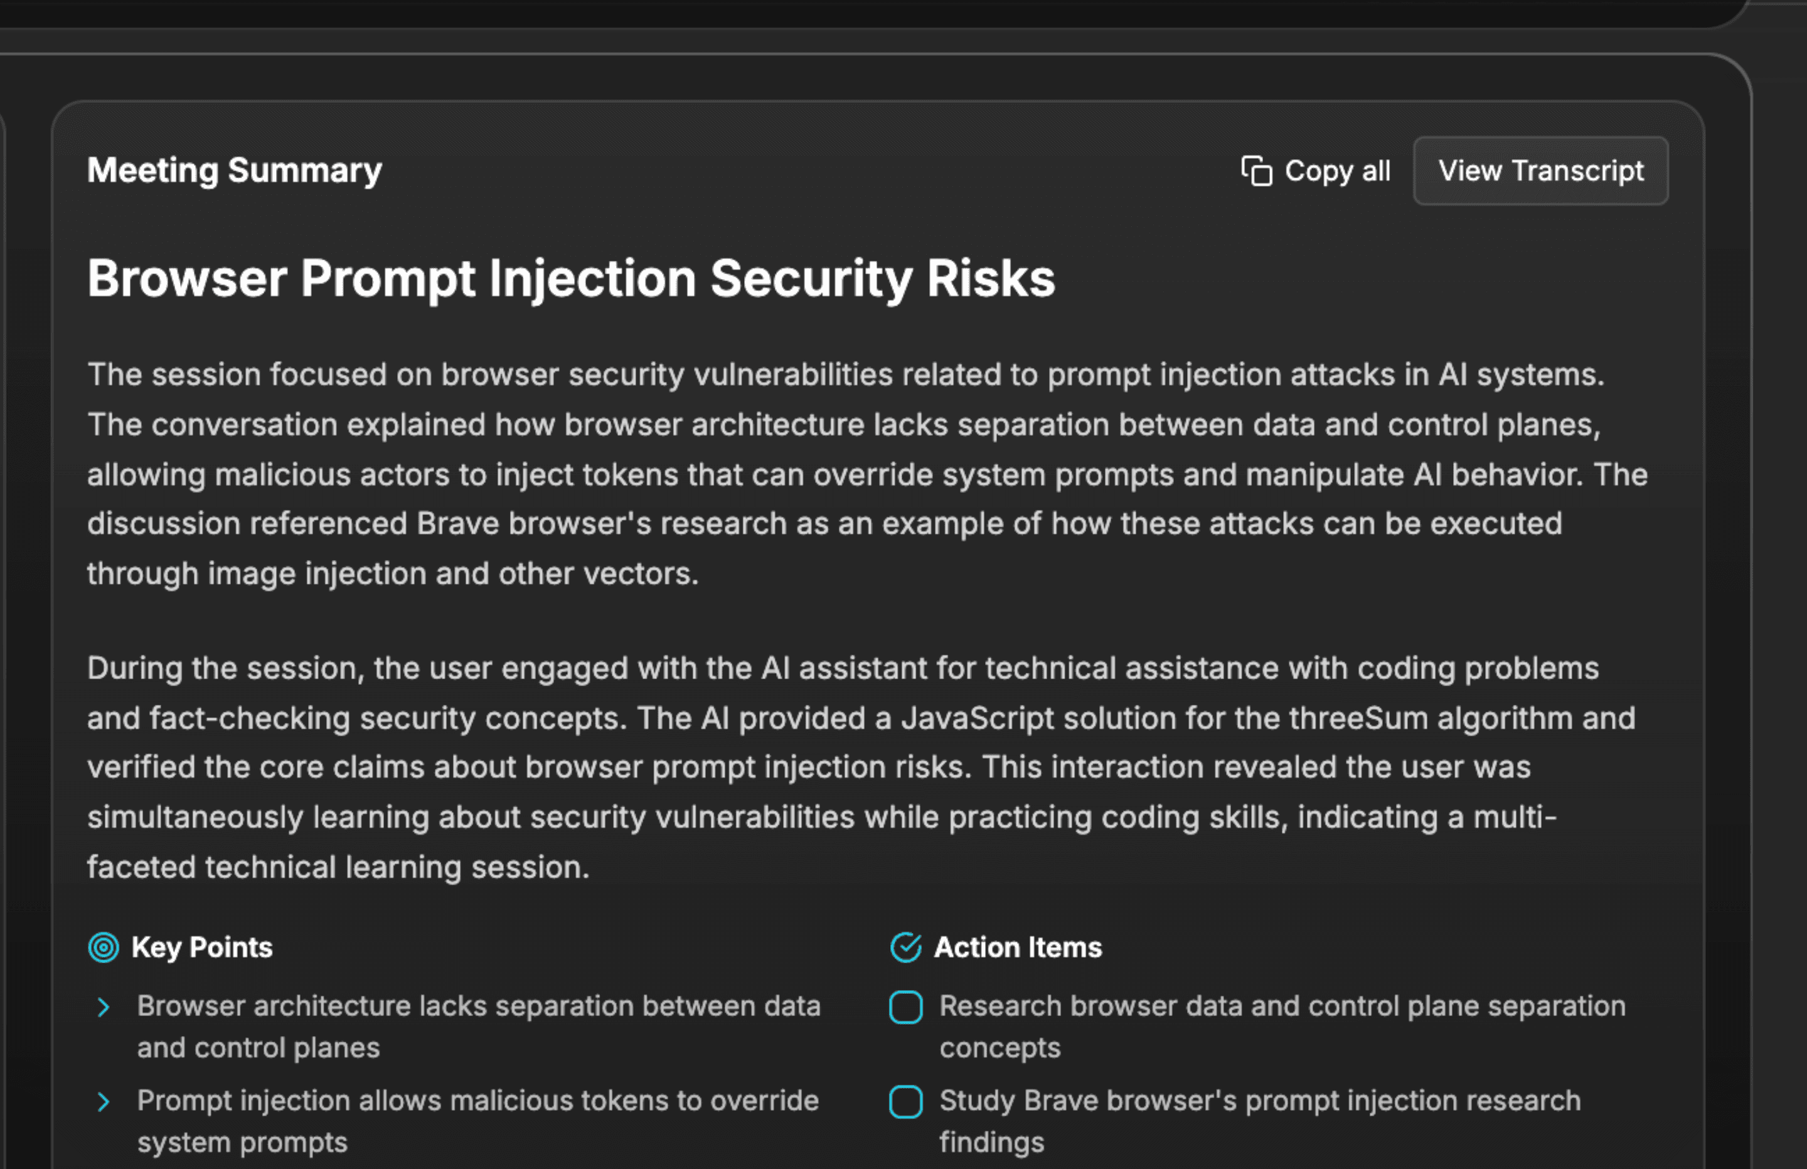1807x1169 pixels.
Task: Expand the 'Prompt injection allows malicious tokens' chevron
Action: click(x=104, y=1102)
